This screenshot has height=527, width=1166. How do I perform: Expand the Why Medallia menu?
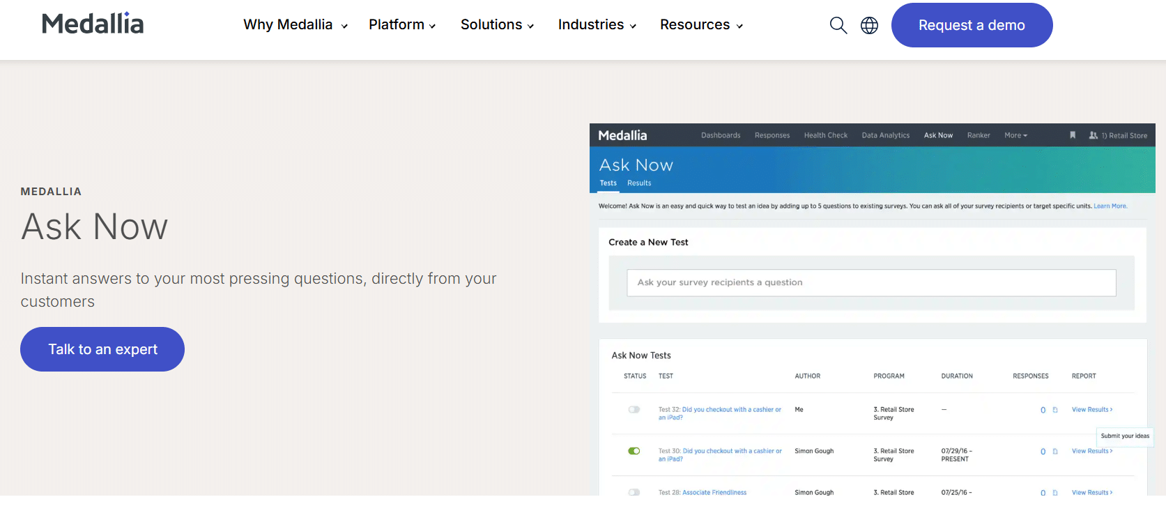click(296, 25)
